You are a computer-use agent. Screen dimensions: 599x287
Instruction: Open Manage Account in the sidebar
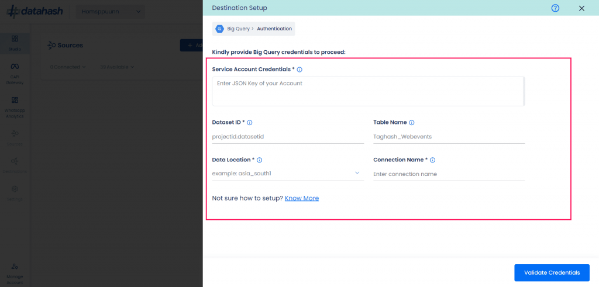point(15,271)
